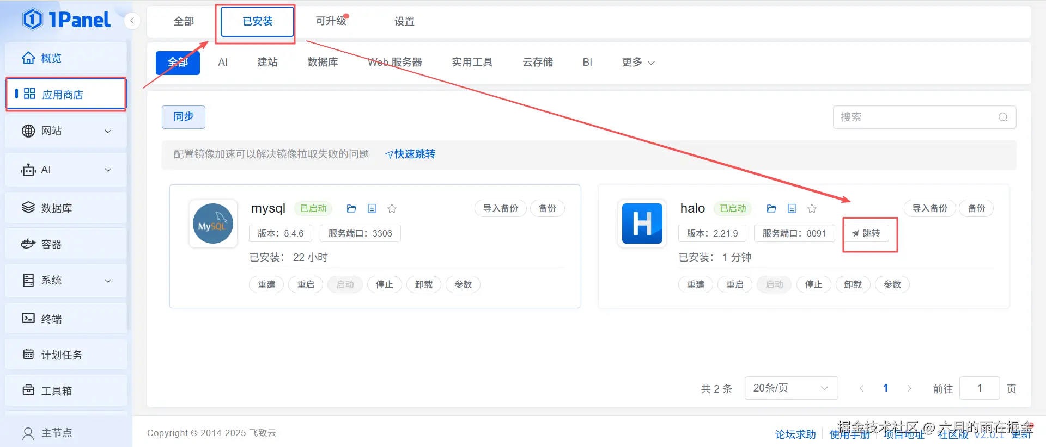Click halo 停止 button
The height and width of the screenshot is (447, 1046).
pyautogui.click(x=813, y=285)
